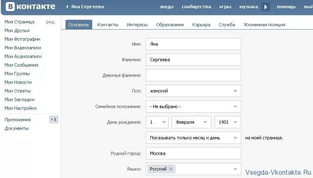Image resolution: width=313 pixels, height=178 pixels.
Task: Click the ред. edit page link
Action: click(51, 22)
